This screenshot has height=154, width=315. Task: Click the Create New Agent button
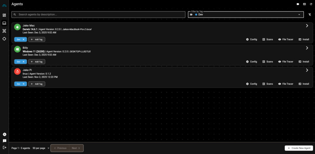point(299,148)
